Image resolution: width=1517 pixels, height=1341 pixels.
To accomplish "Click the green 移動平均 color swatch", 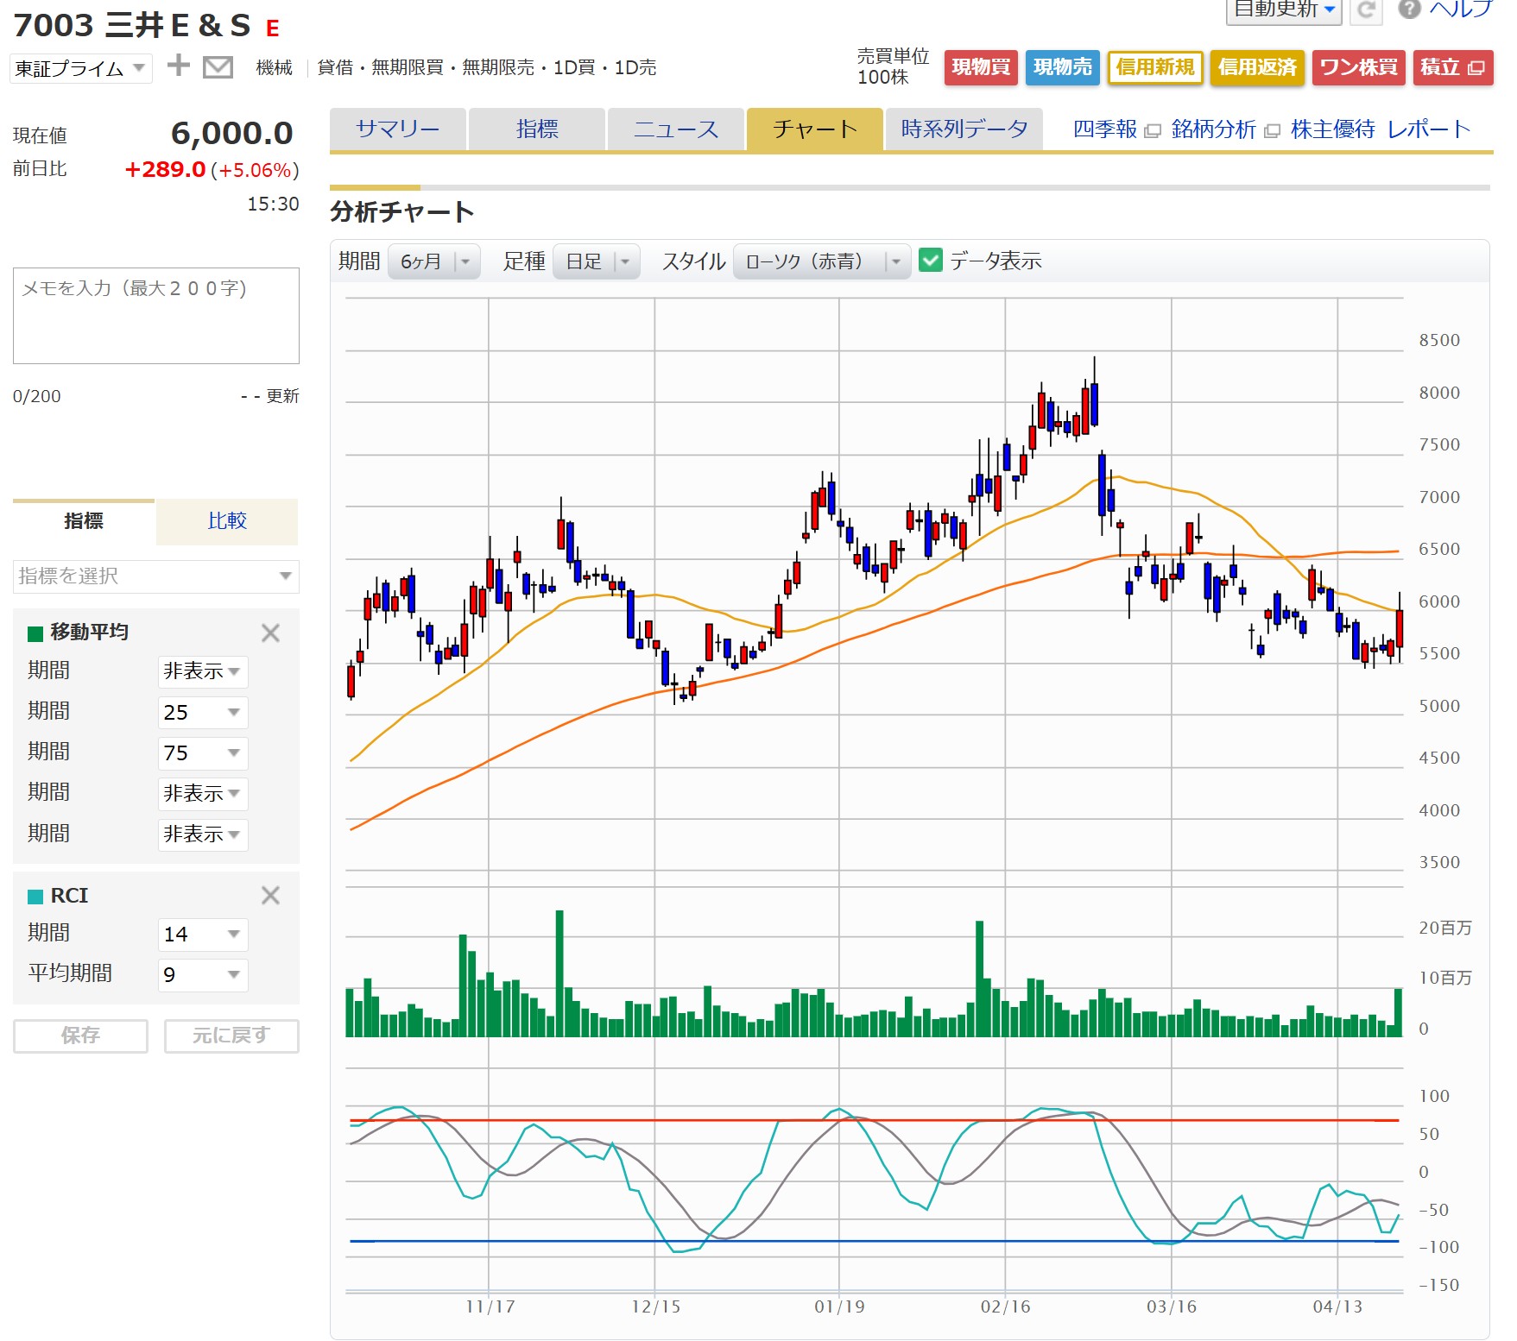I will click(x=35, y=633).
